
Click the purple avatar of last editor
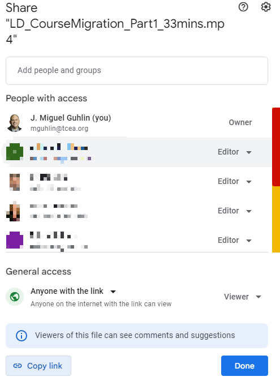pyautogui.click(x=15, y=240)
